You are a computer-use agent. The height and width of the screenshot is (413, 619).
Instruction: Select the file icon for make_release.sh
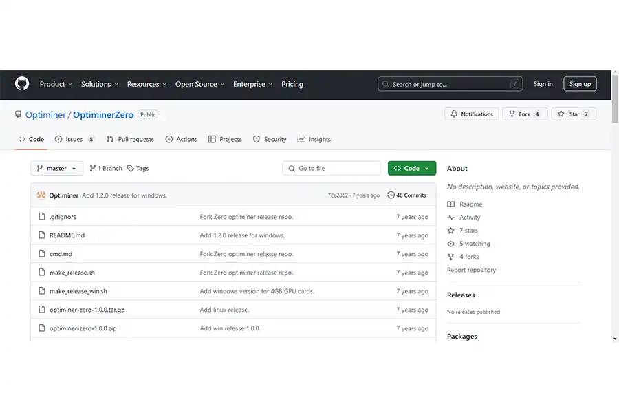pos(42,272)
